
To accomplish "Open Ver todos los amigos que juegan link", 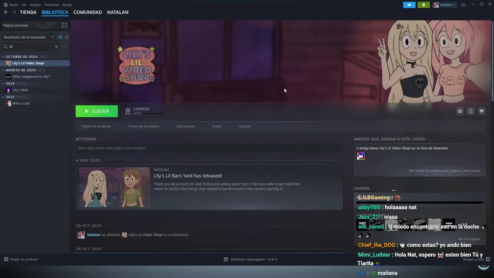I will [x=445, y=171].
